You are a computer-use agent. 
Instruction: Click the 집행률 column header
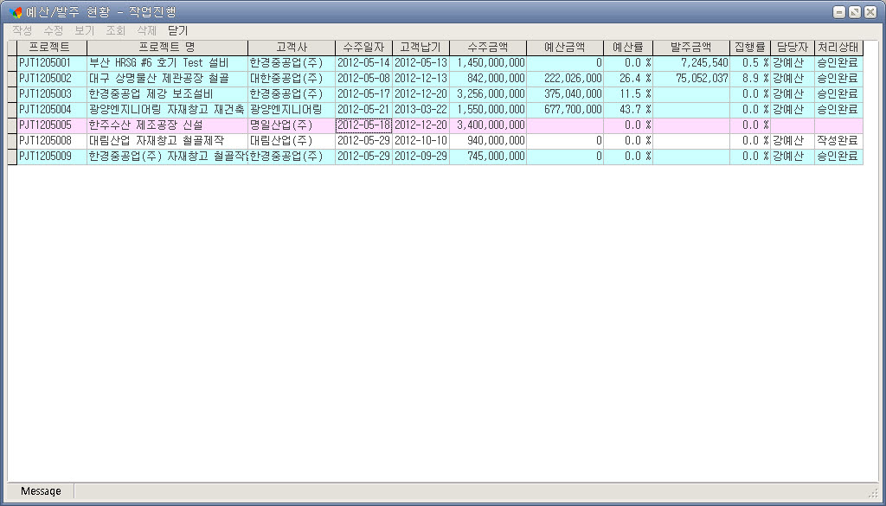tap(750, 48)
